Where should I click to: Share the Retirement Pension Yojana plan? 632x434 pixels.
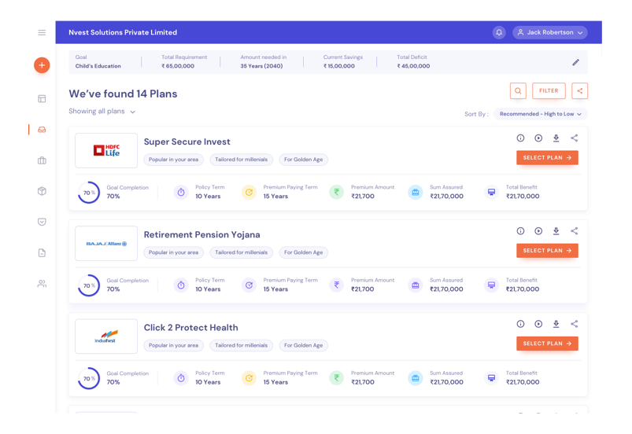click(574, 231)
